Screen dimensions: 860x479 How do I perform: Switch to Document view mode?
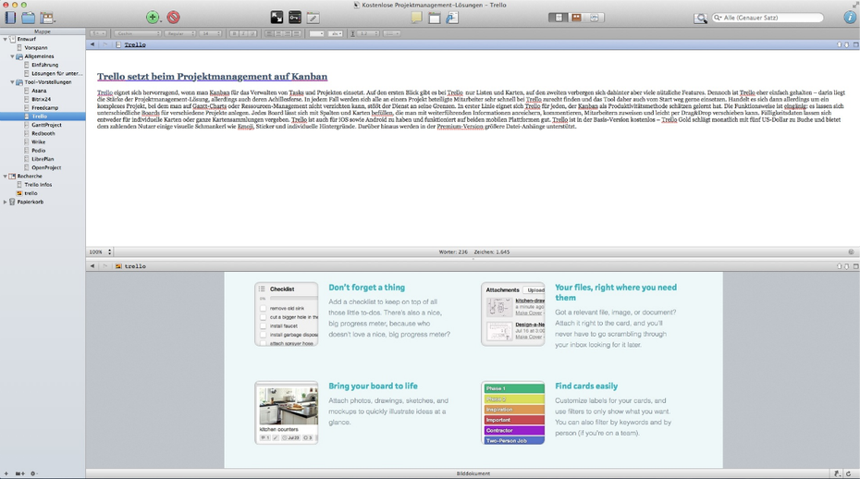[559, 18]
